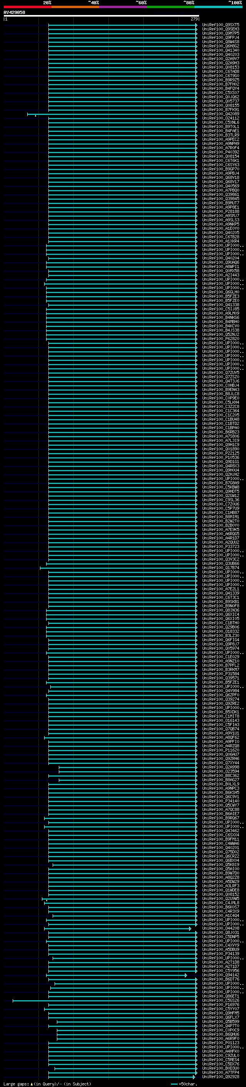The image size is (246, 1087).
Task: Select hit UniRef100_Q43462
Action: (220, 831)
